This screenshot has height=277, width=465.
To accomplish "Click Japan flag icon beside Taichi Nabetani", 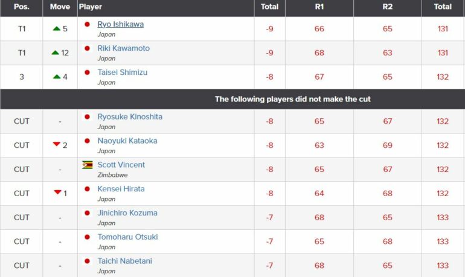I will [x=87, y=261].
